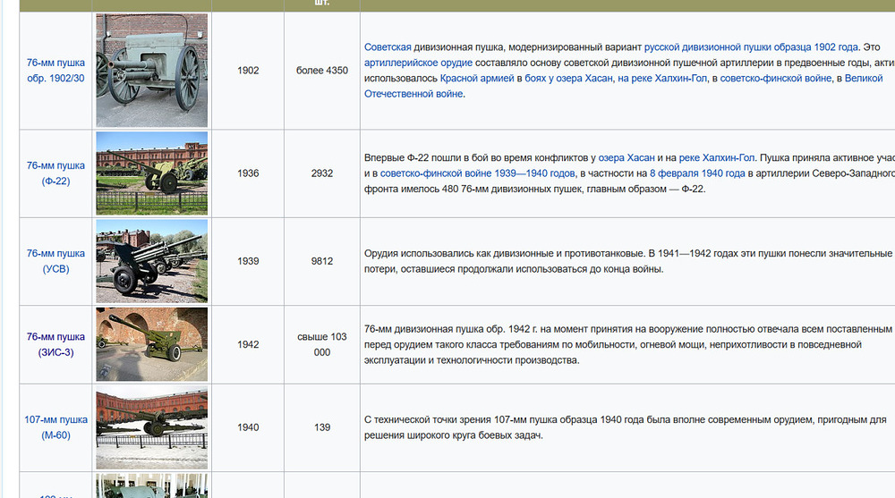This screenshot has width=895, height=498.
Task: Select quantity cell 9812
Action: click(x=322, y=261)
